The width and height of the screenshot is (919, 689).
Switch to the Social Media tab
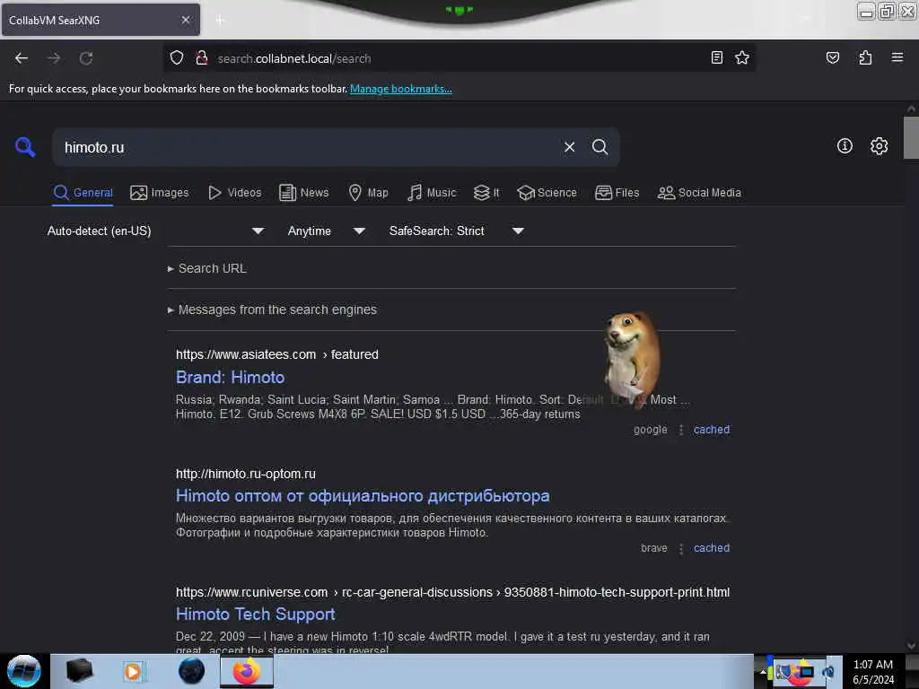coord(699,193)
